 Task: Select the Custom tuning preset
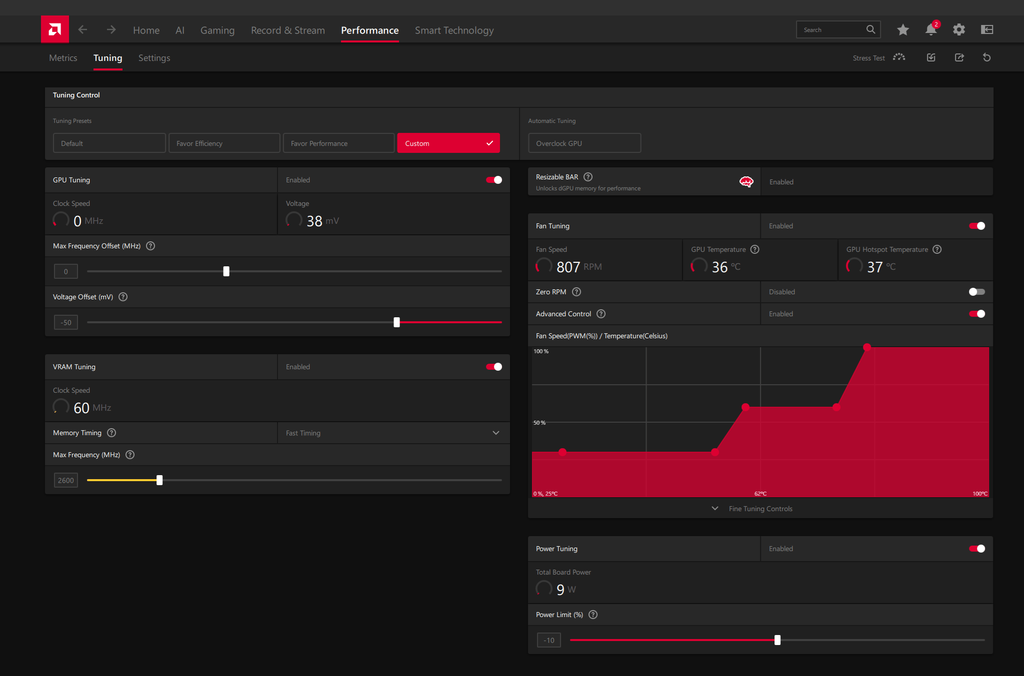[x=448, y=143]
